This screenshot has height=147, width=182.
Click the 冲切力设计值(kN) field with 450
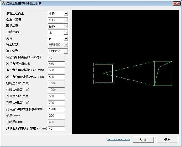(56, 64)
